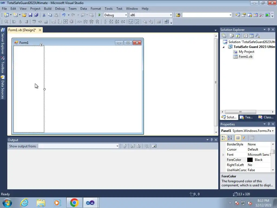Click Show All Files in Solution Explorer
Viewport: 277px width, 208px height.
point(232,36)
